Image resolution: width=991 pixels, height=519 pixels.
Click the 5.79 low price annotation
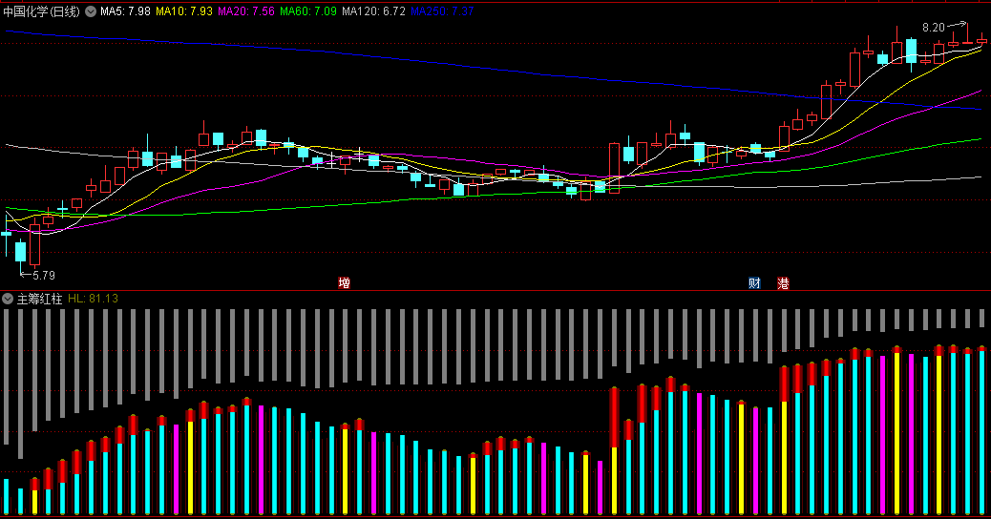point(44,276)
